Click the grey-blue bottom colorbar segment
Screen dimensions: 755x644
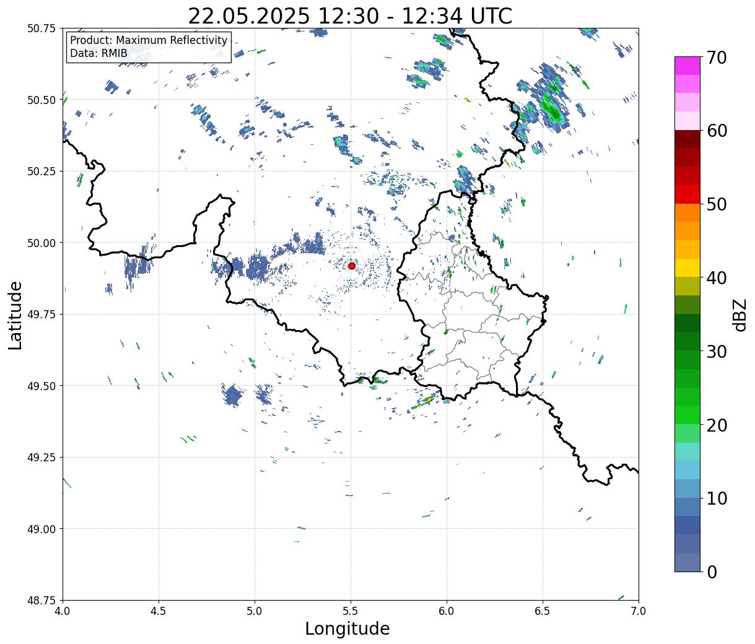(687, 562)
